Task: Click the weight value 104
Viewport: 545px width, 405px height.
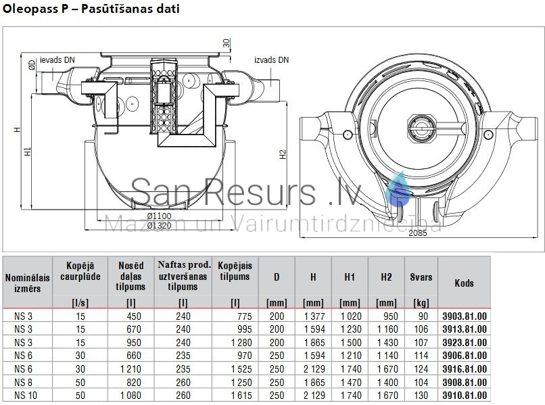Action: pos(421,382)
